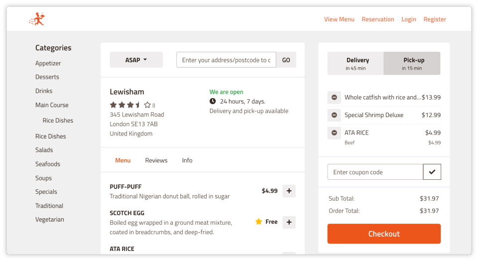This screenshot has width=478, height=261.
Task: Remove Special Shrimp Deluxe from cart
Action: 334,115
